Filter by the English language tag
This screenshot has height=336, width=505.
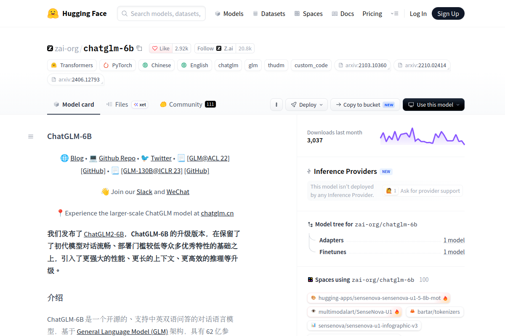[194, 65]
